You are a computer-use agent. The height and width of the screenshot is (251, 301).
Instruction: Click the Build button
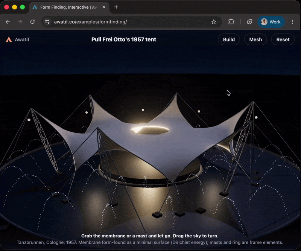tap(229, 40)
